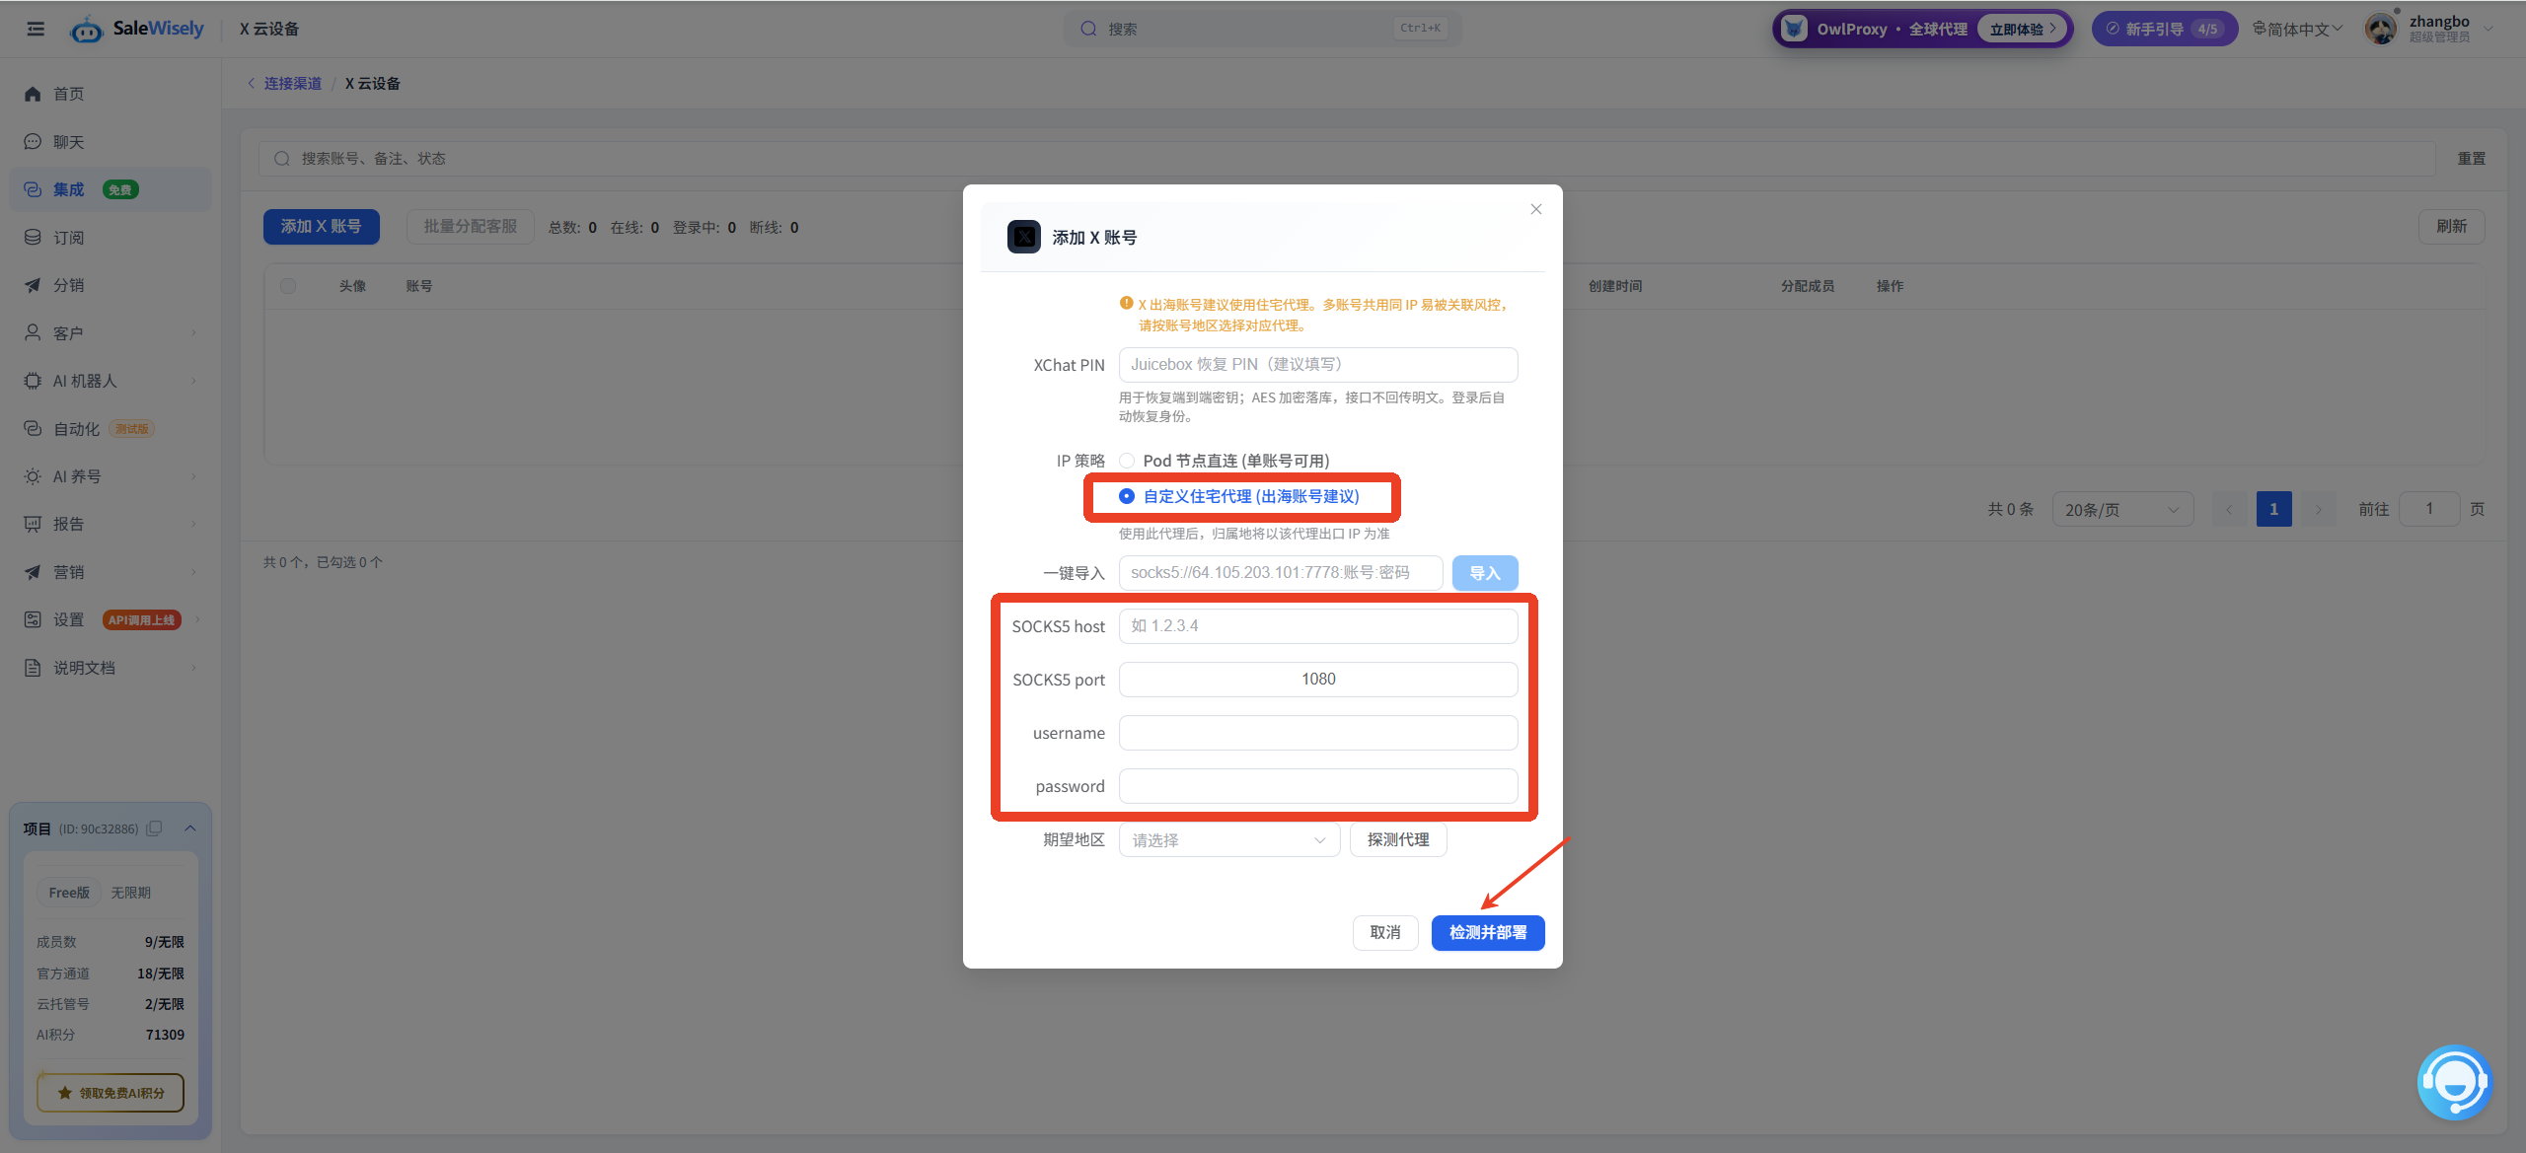The width and height of the screenshot is (2526, 1153).
Task: Click the SaleWisely robot logo
Action: pos(87,30)
